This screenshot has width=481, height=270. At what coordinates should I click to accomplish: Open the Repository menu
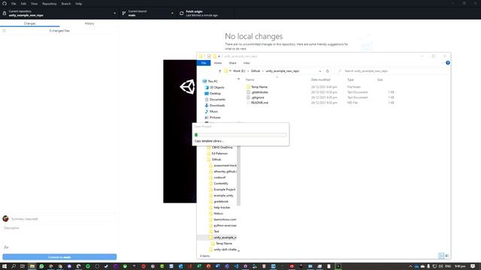(x=50, y=4)
